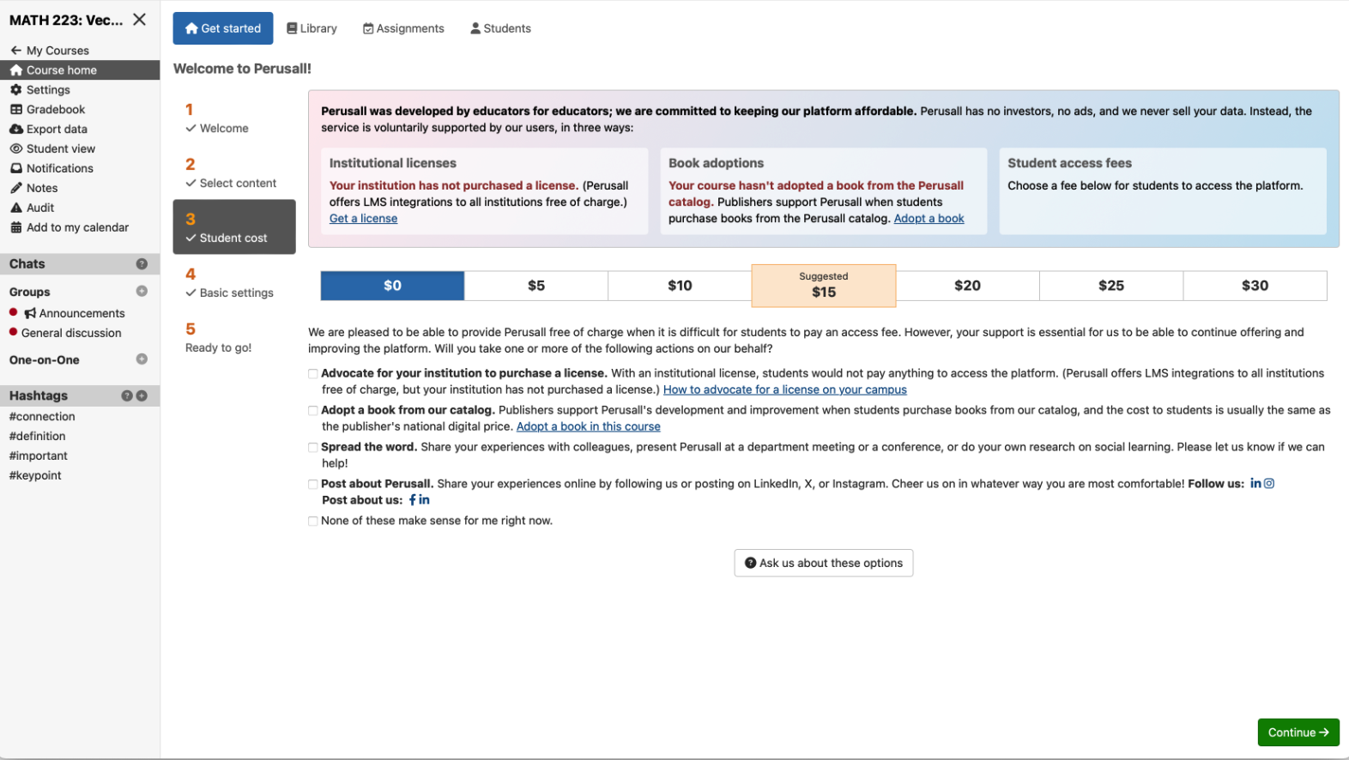Choose the $5 student fee option
The width and height of the screenshot is (1349, 760).
536,286
